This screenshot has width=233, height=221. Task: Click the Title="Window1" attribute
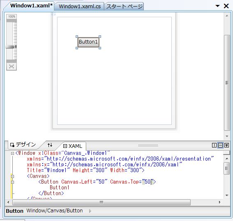pyautogui.click(x=48, y=170)
